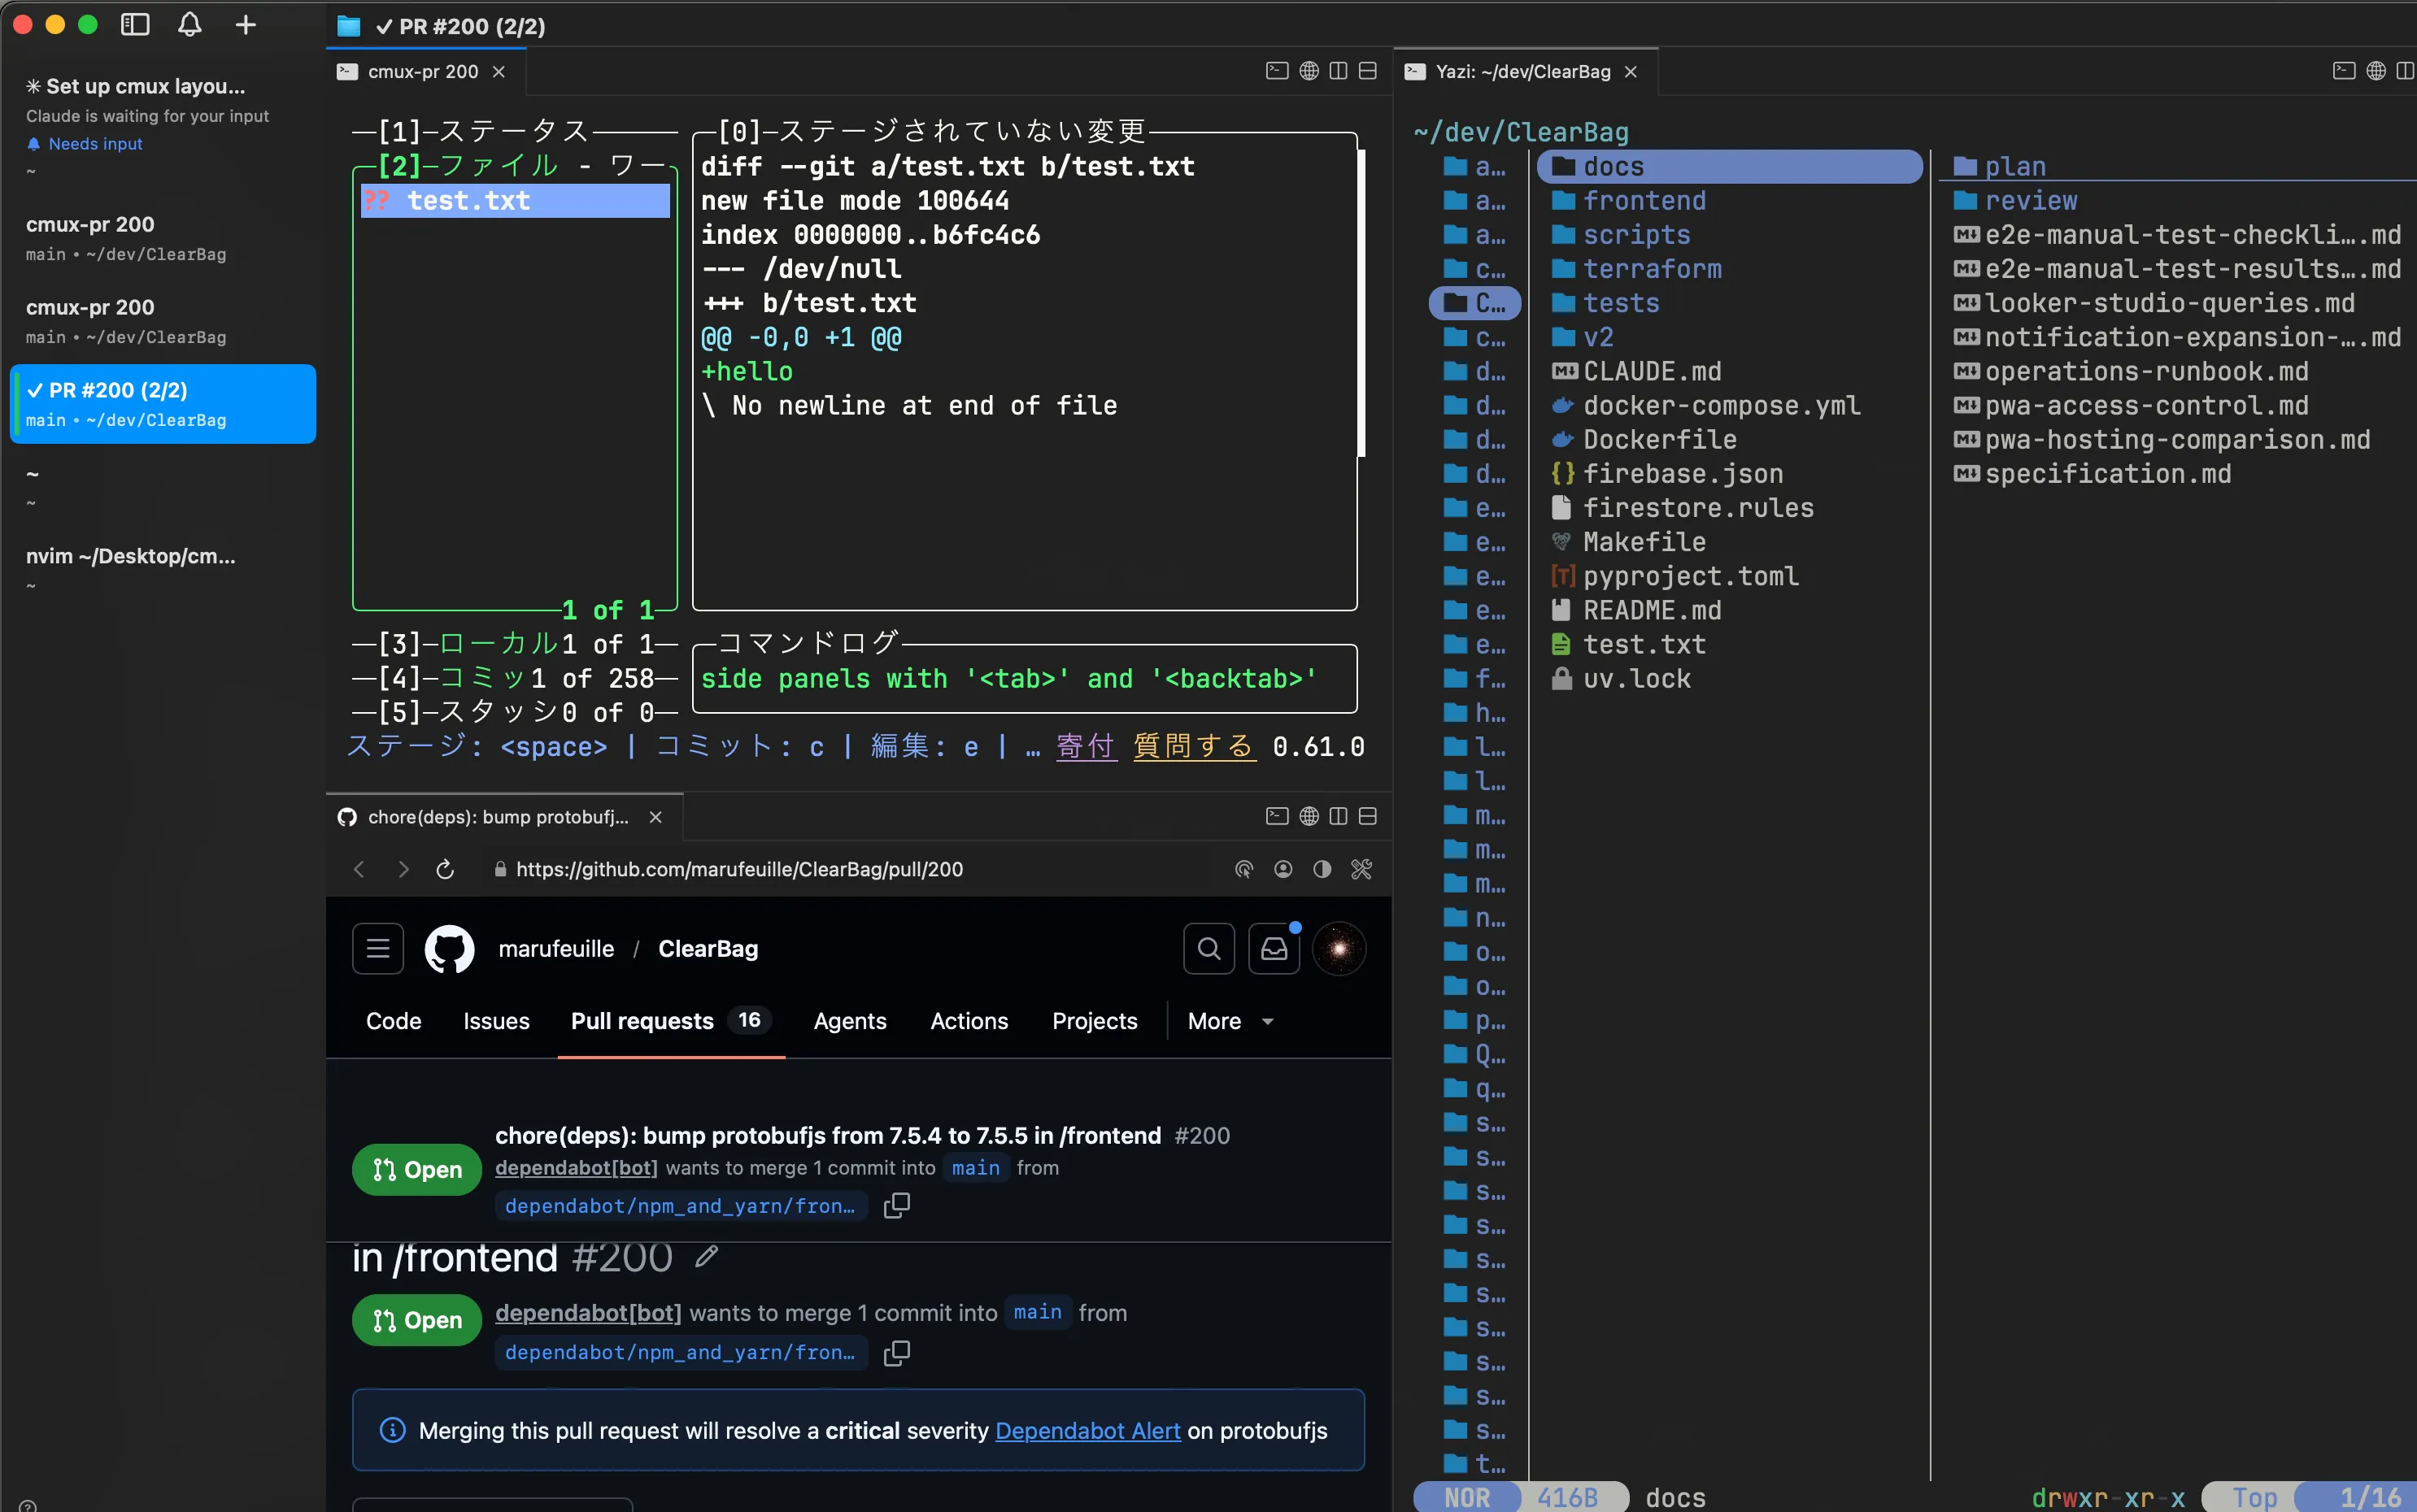Click globe icon in browser pane header
Viewport: 2417px width, 1512px height.
(x=1309, y=816)
